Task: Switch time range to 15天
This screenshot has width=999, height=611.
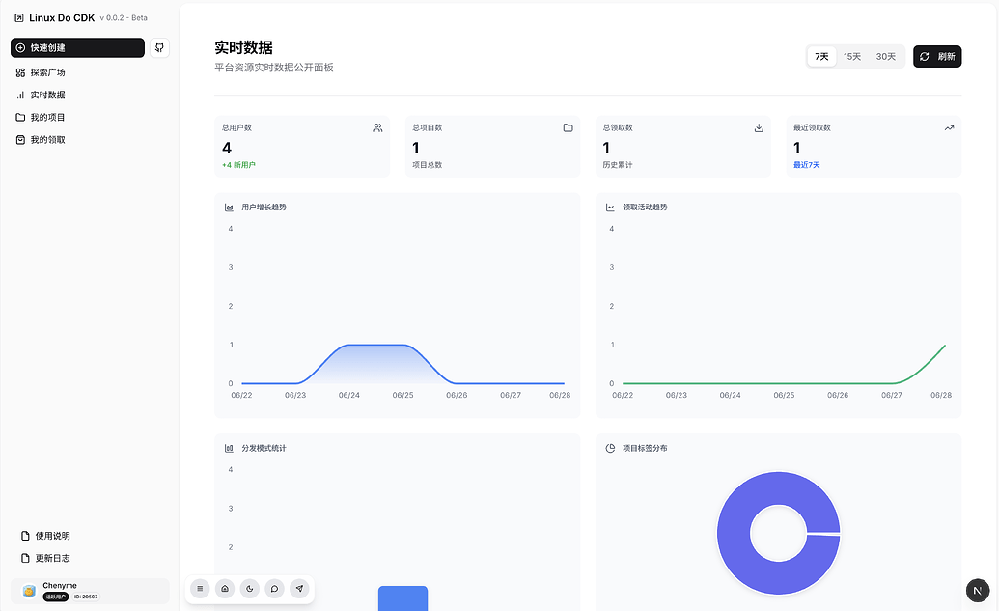Action: click(x=852, y=57)
